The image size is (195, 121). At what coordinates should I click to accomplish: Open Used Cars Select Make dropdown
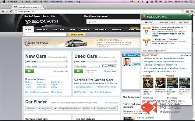[x=96, y=61]
